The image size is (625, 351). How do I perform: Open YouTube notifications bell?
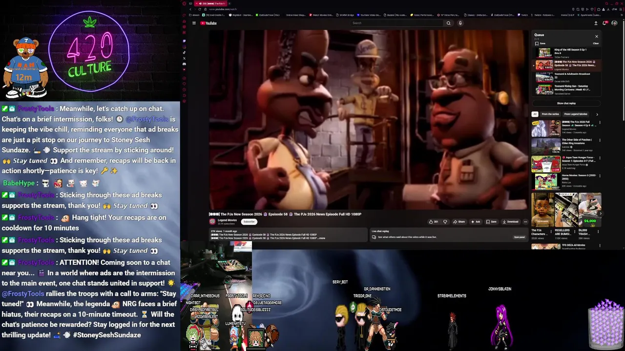point(605,23)
